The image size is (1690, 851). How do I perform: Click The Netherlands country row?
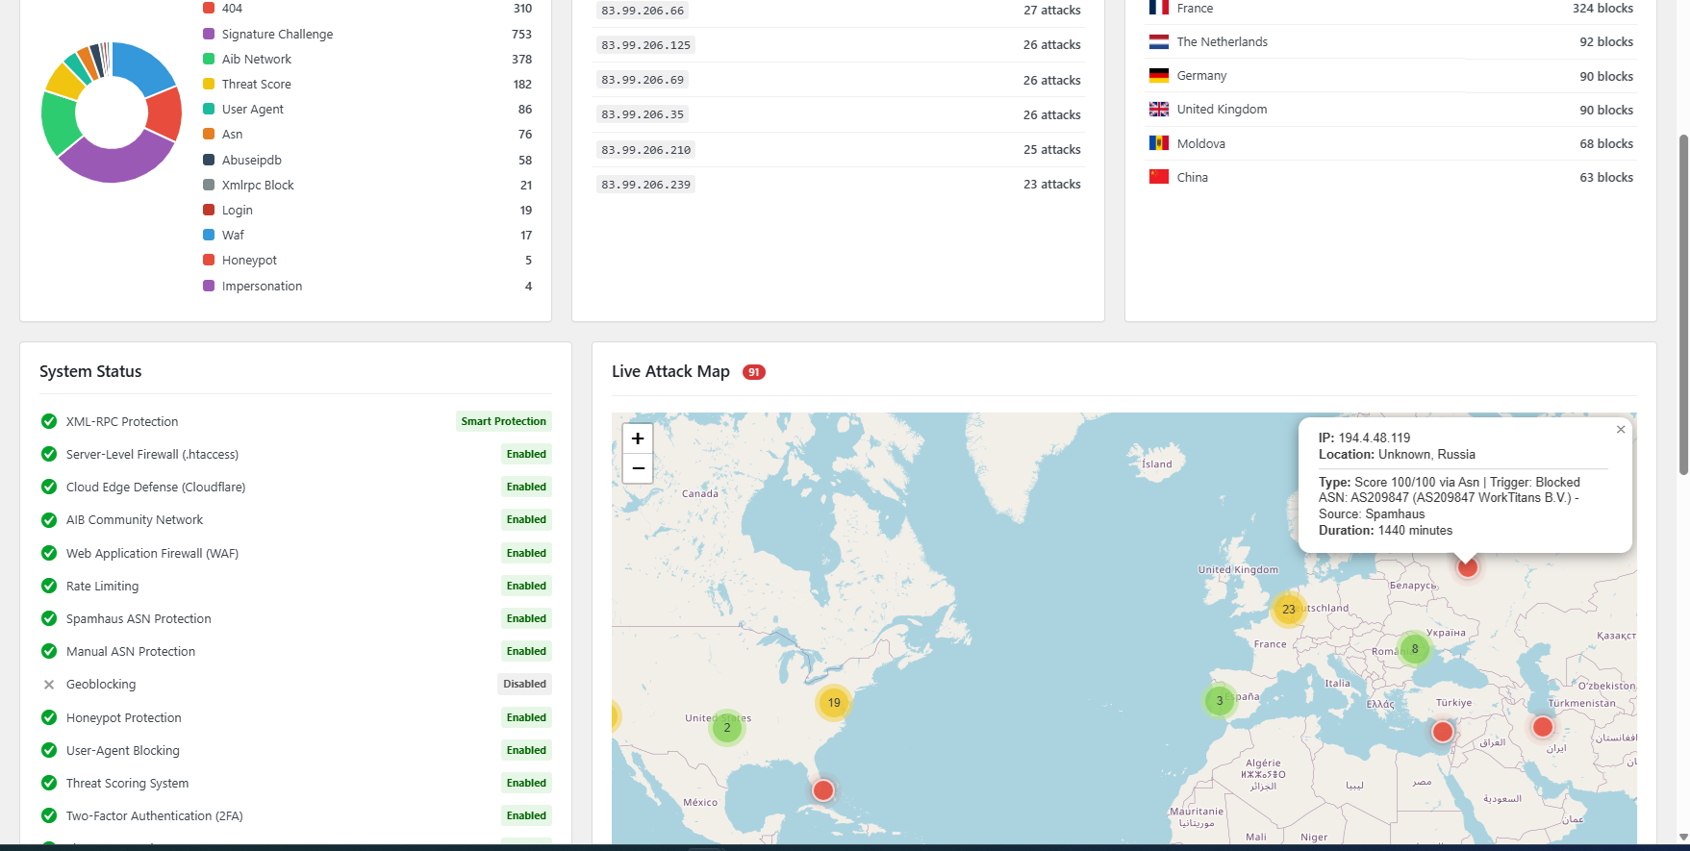coord(1222,42)
